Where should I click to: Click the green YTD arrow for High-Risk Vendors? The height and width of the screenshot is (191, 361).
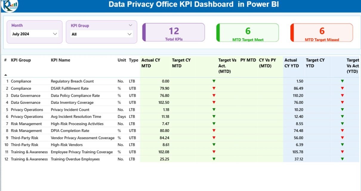[x=342, y=145]
